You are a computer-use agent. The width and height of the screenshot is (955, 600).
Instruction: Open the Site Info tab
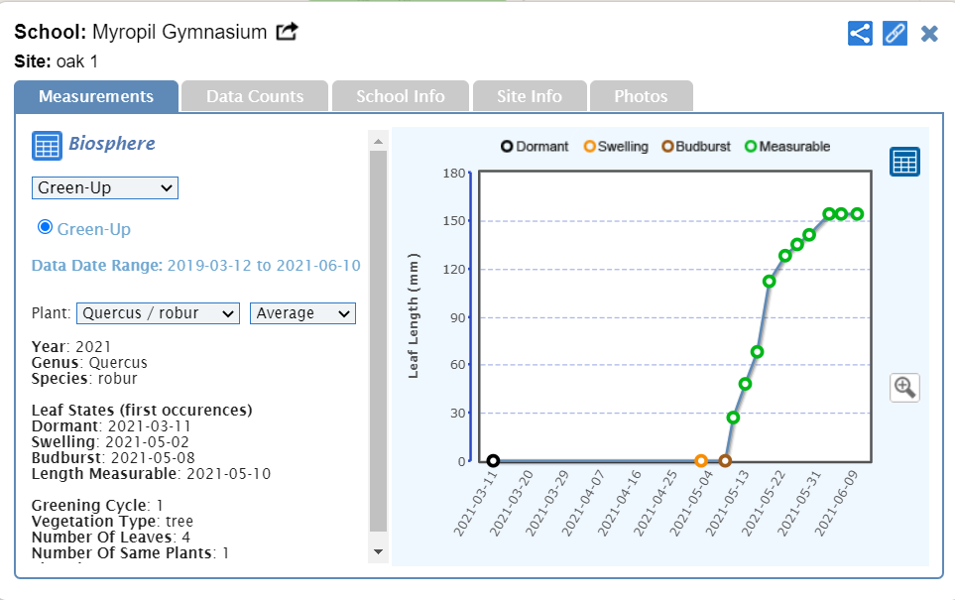click(530, 96)
